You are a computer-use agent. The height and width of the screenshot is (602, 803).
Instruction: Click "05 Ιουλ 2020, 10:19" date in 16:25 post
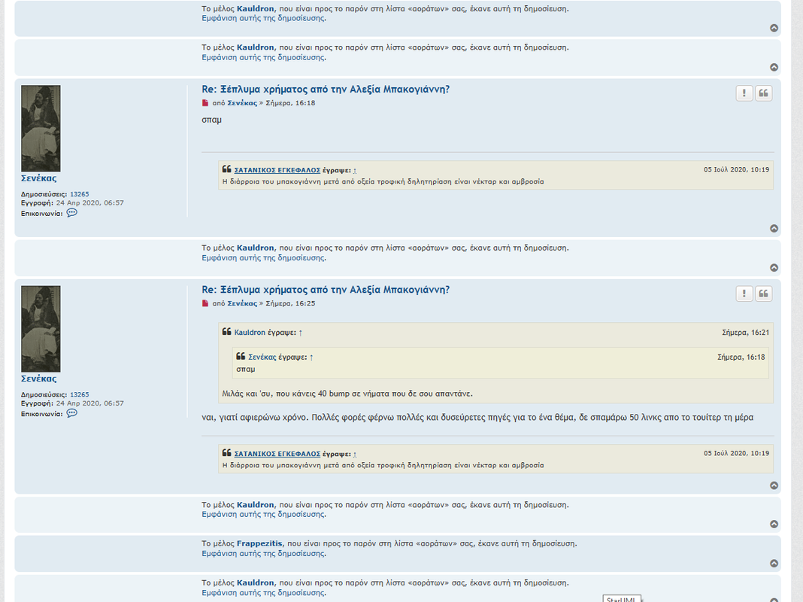tap(736, 454)
